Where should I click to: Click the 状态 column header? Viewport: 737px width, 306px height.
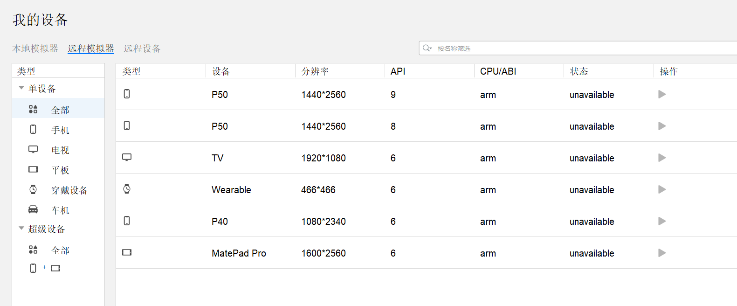point(579,71)
